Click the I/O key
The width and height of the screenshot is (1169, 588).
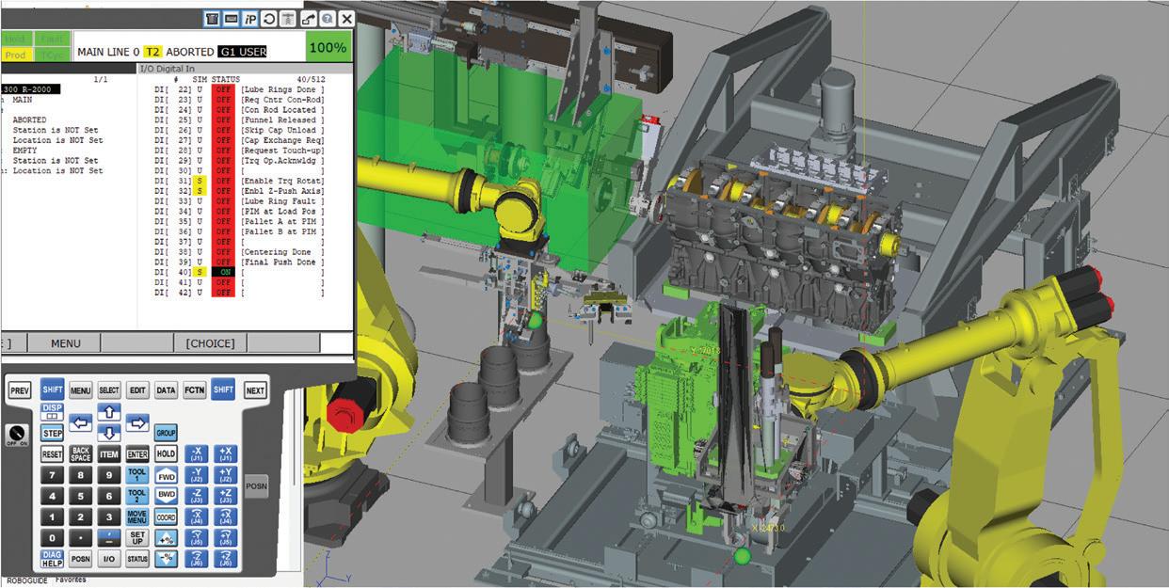pyautogui.click(x=109, y=559)
